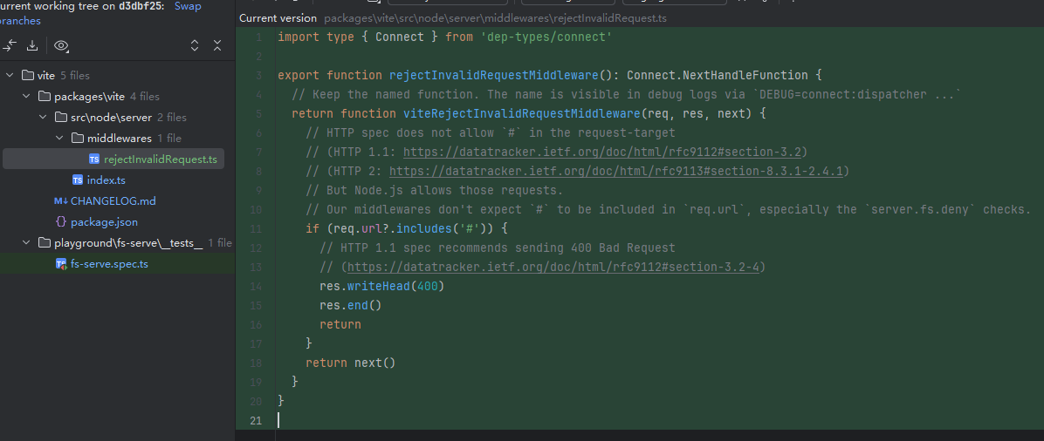Image resolution: width=1044 pixels, height=441 pixels.
Task: Collapse the vite root folder
Action: [x=10, y=75]
